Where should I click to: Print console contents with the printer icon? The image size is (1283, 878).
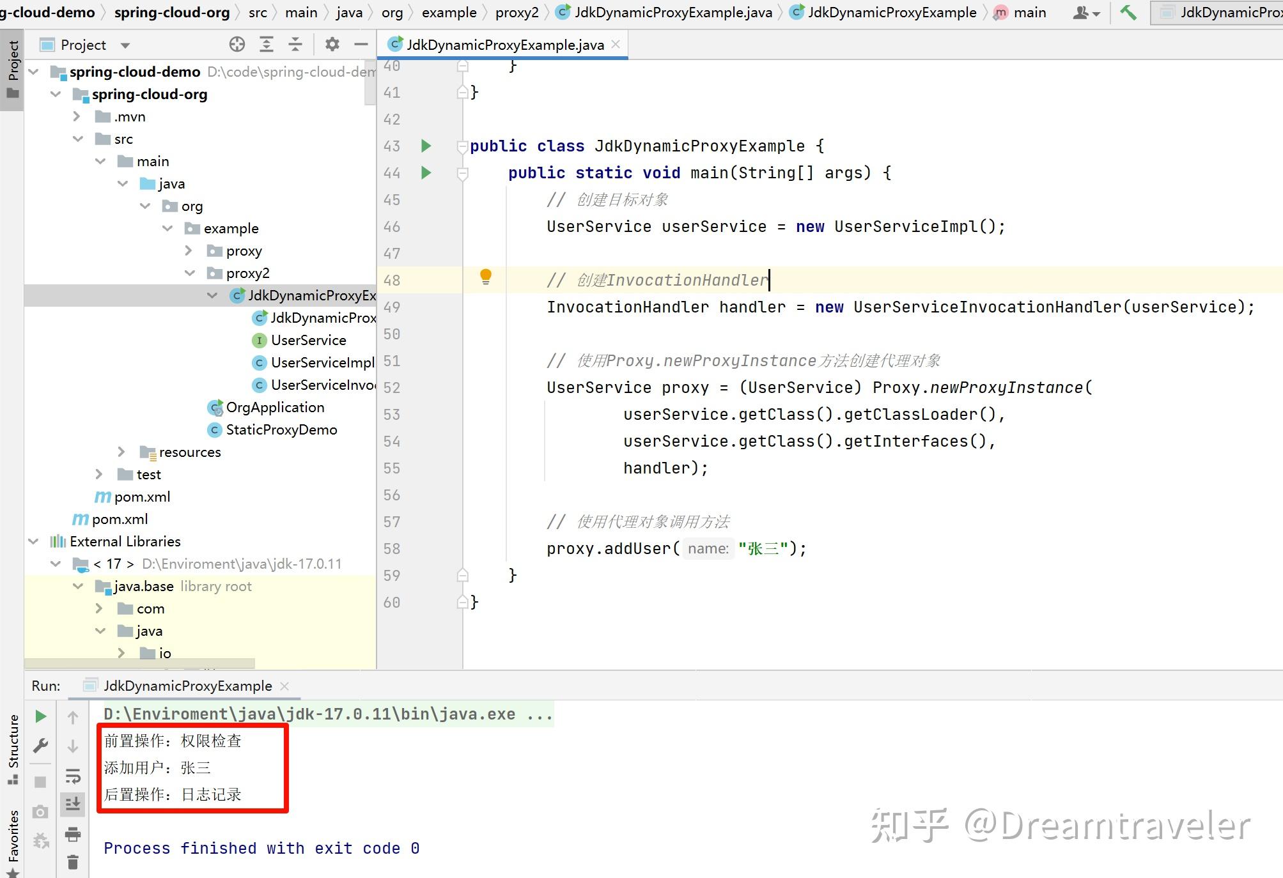pos(73,835)
